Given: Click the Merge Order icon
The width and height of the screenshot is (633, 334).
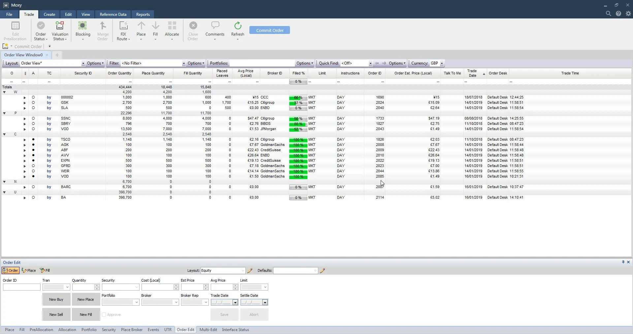Looking at the screenshot, I should [x=103, y=31].
